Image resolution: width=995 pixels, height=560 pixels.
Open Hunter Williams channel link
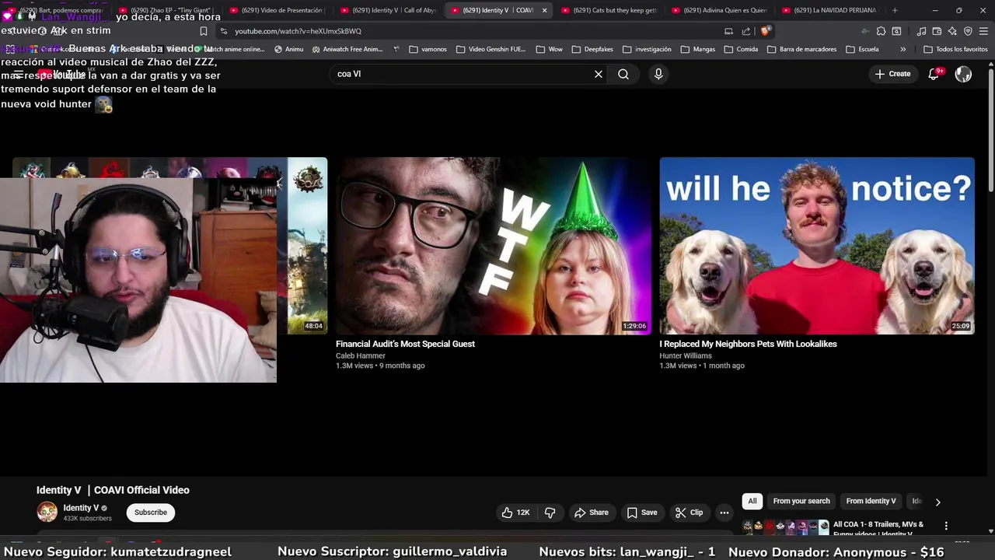686,355
